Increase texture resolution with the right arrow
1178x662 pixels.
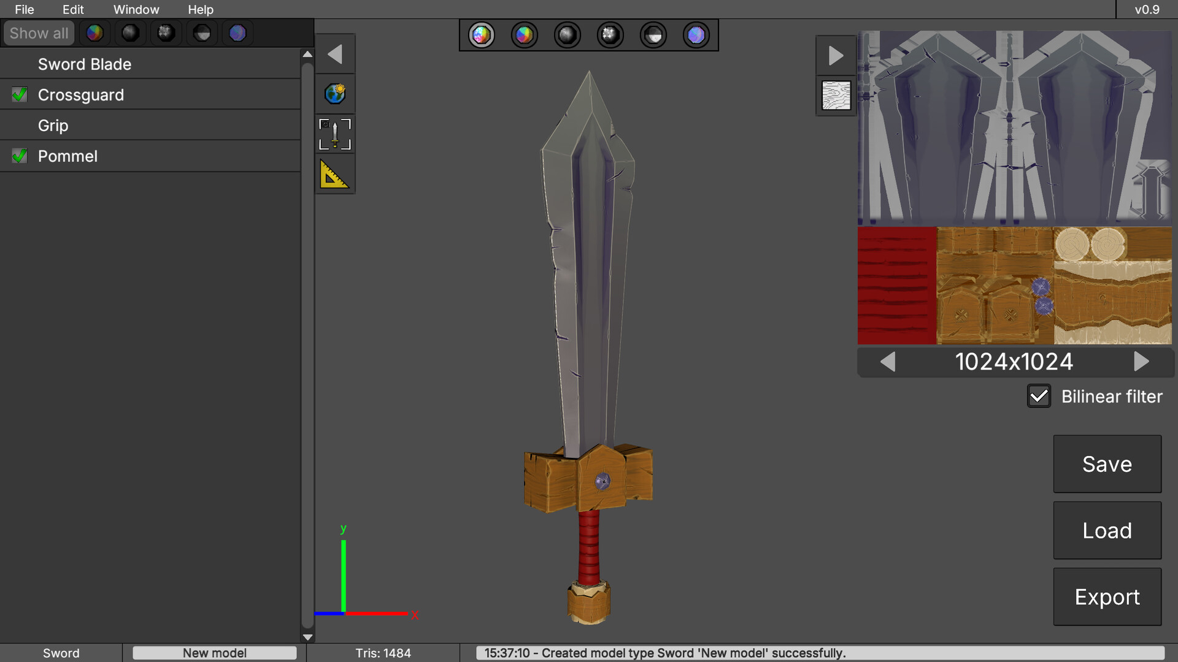coord(1141,362)
